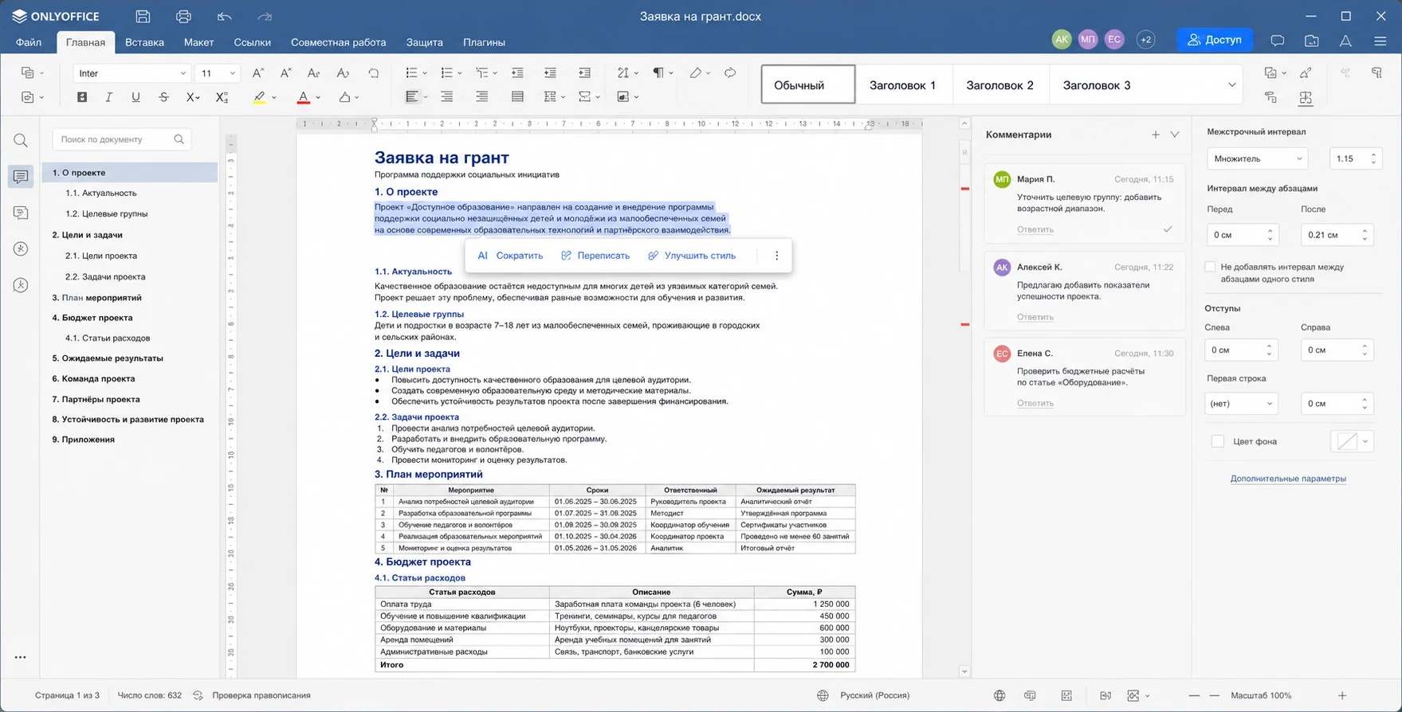Apply the Заголовок 2 style
This screenshot has height=712, width=1402.
[x=999, y=85]
